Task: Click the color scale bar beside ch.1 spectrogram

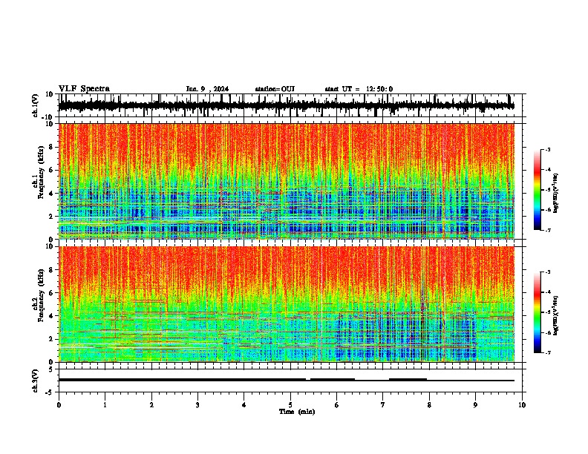Action: pos(538,190)
